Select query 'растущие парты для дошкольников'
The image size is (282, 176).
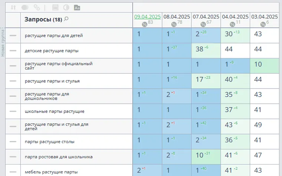[x=47, y=96]
